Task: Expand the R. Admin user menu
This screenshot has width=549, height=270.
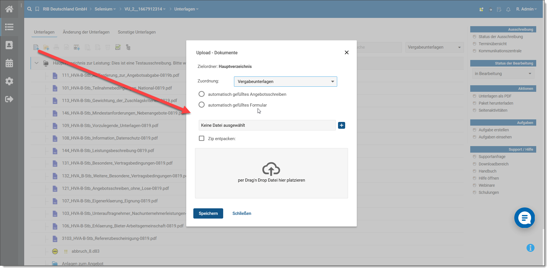Action: [527, 9]
